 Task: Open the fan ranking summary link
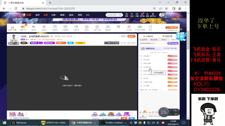pyautogui.click(x=173, y=90)
